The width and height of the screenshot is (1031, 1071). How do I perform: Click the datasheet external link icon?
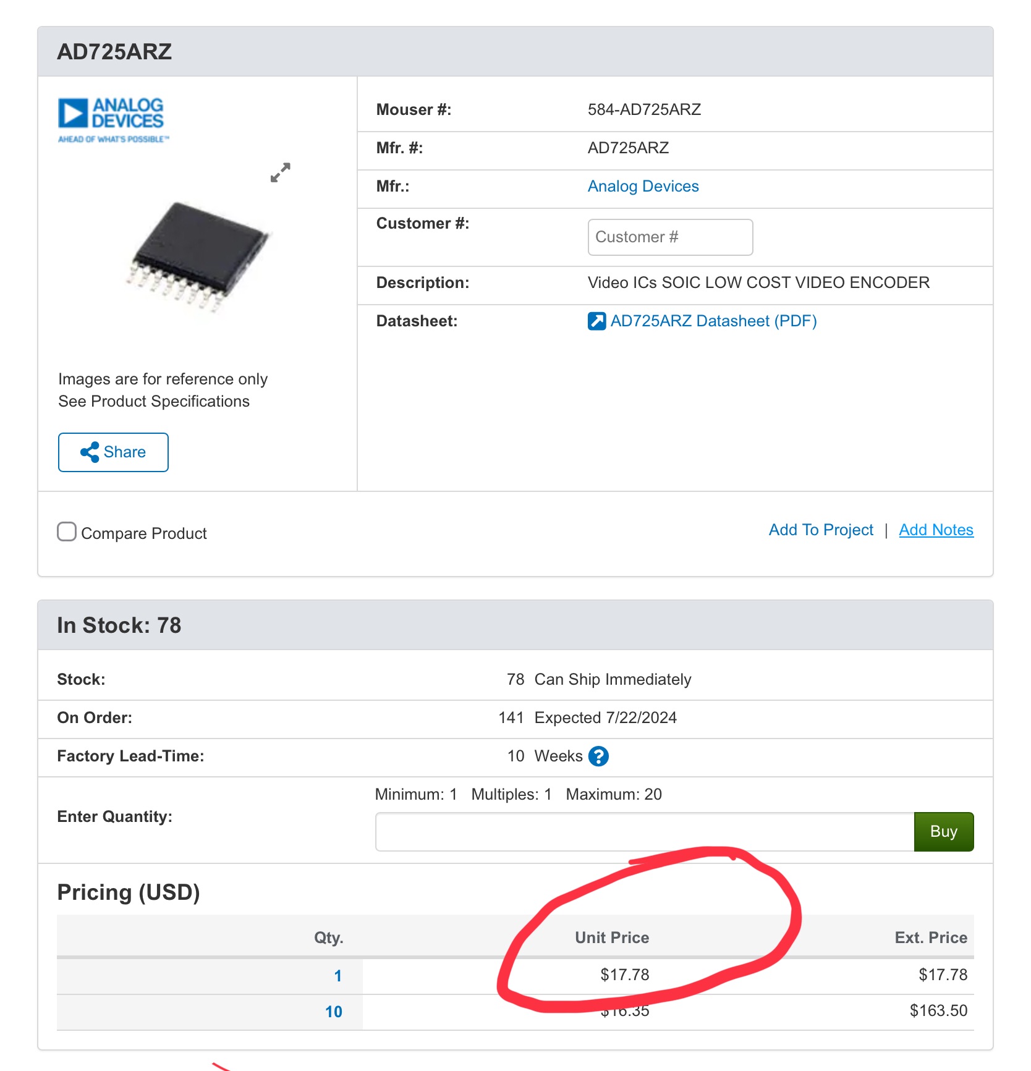click(596, 321)
